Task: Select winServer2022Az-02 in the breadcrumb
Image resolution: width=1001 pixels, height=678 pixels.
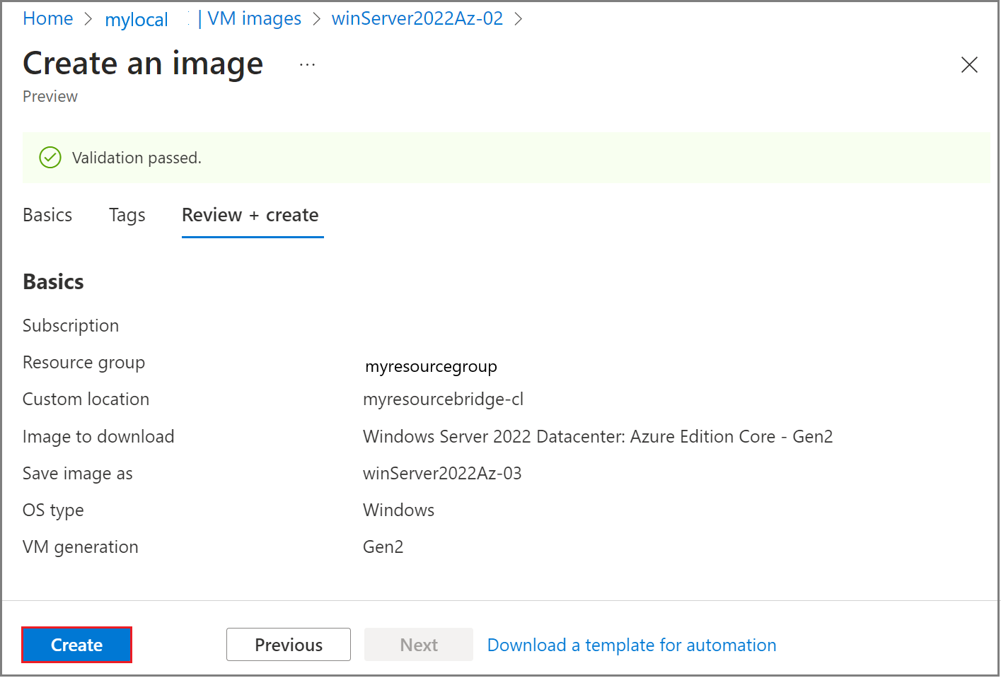Action: (417, 18)
